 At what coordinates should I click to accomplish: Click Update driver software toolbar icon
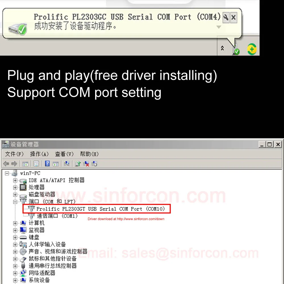coord(78,164)
